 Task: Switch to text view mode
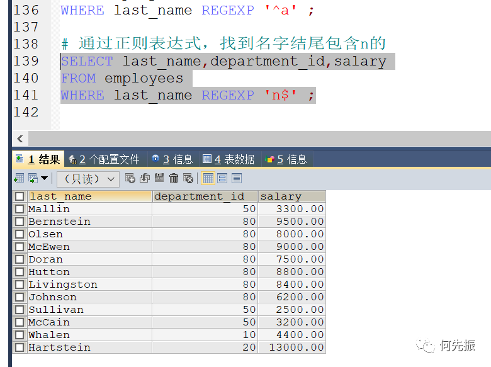pyautogui.click(x=237, y=179)
